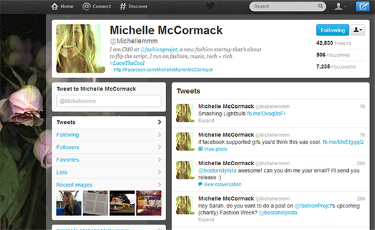Open timestamp 7h on Smashing Lightbulb tweet
The height and width of the screenshot is (230, 375).
coord(362,107)
